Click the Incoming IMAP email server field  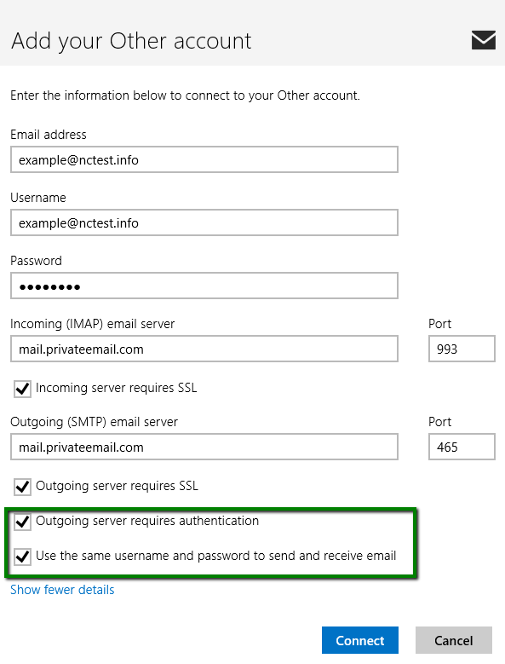click(204, 349)
